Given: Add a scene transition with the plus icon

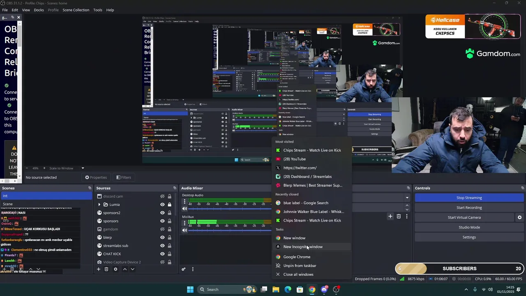Looking at the screenshot, I should [x=390, y=216].
